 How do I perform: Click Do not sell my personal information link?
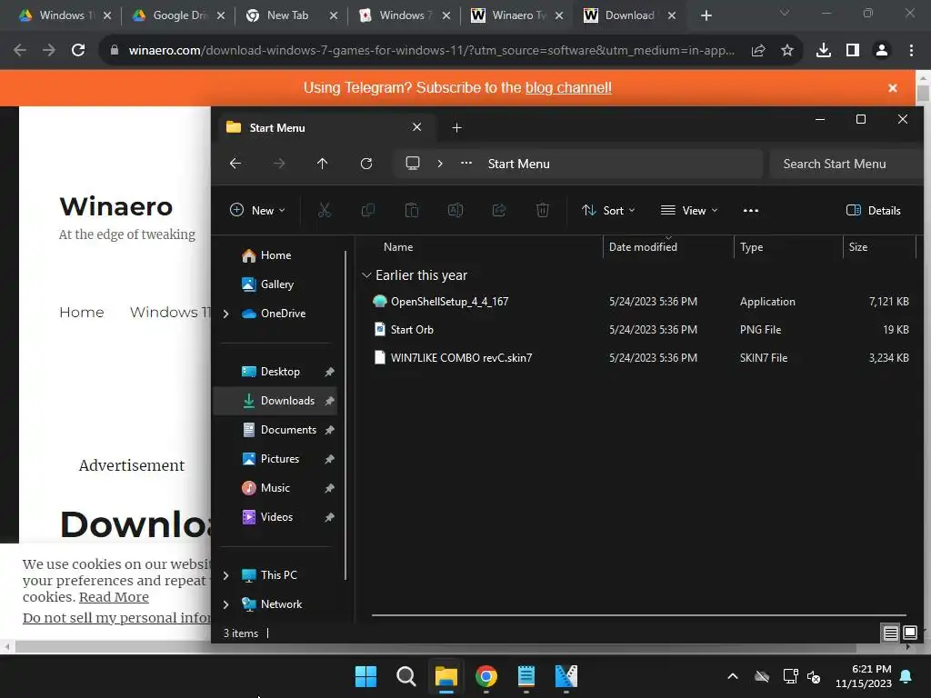click(x=116, y=618)
